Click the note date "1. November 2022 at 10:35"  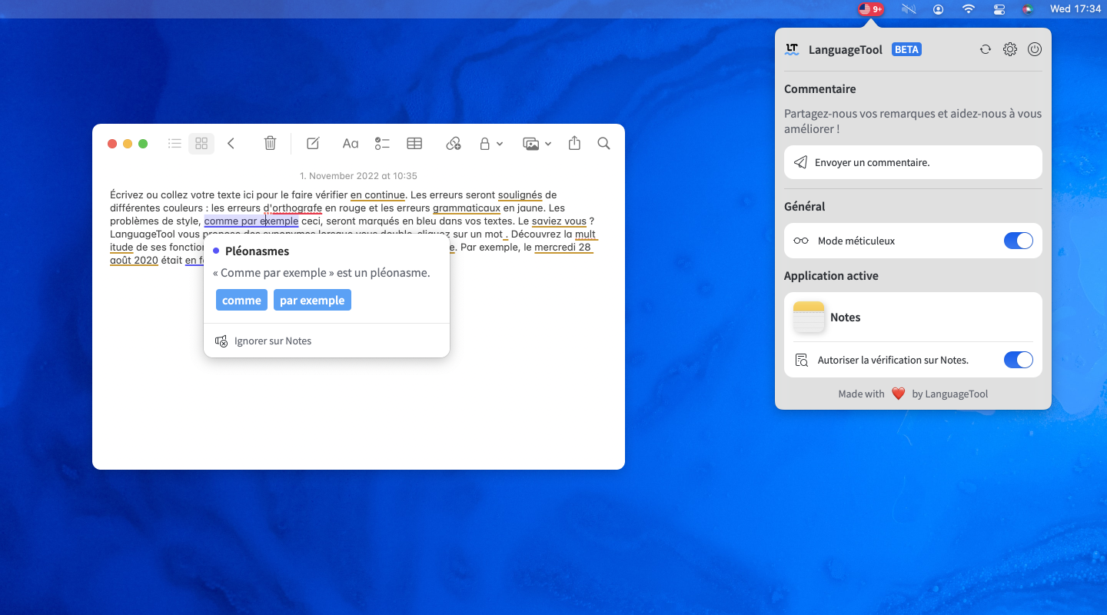[x=358, y=176]
